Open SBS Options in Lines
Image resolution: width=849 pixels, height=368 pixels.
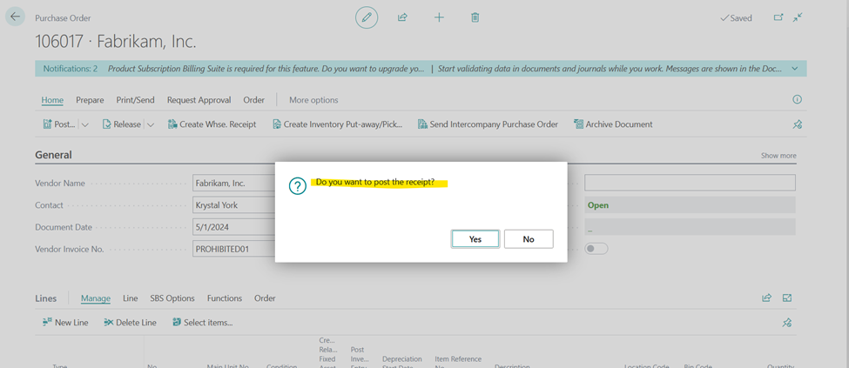click(172, 298)
